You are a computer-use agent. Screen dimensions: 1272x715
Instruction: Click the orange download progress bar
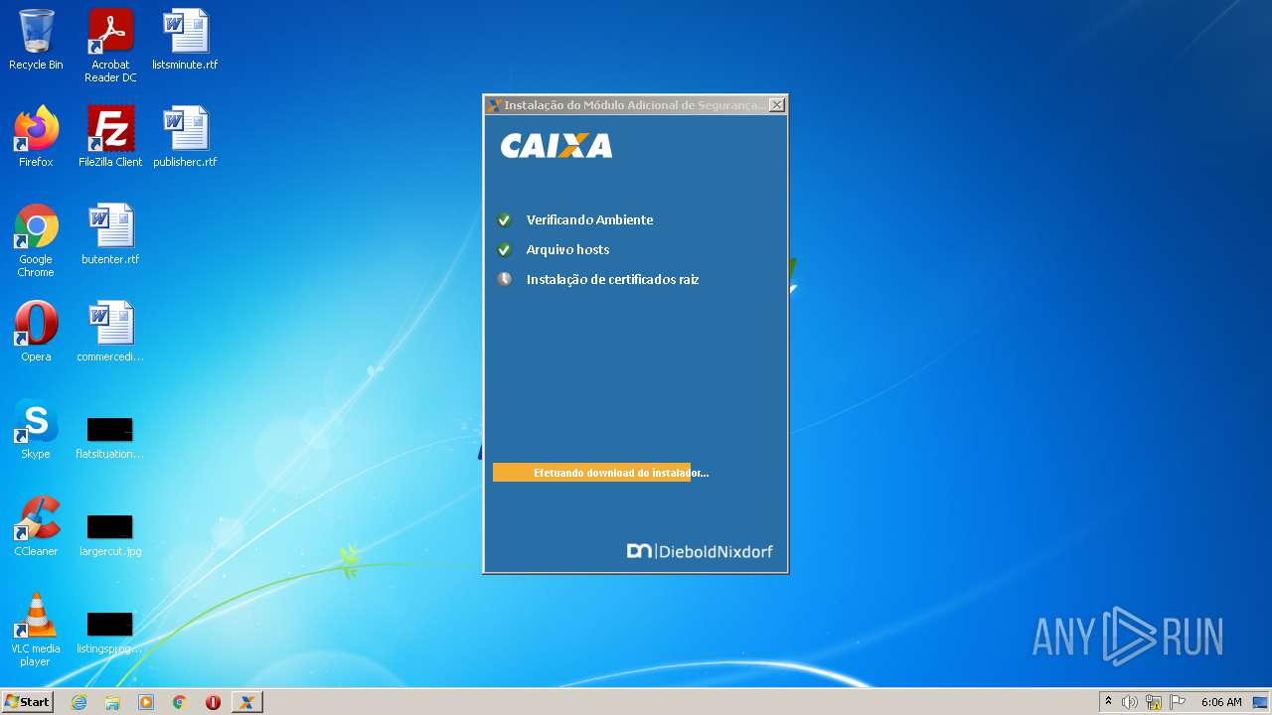point(591,473)
